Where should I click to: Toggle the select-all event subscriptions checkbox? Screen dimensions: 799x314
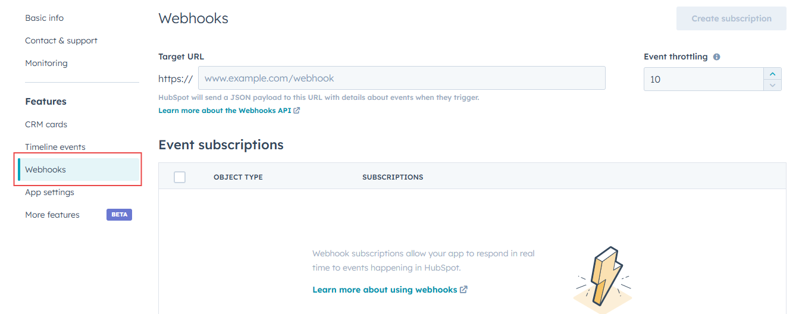click(180, 177)
